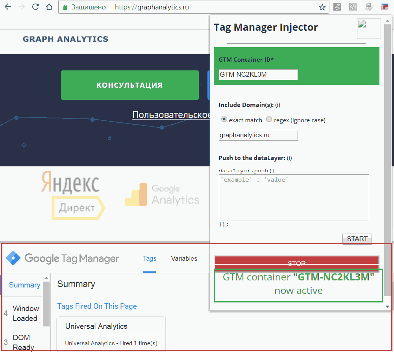The width and height of the screenshot is (394, 352).
Task: Click the 'Tags Fired On This Page' heading
Action: [x=97, y=306]
